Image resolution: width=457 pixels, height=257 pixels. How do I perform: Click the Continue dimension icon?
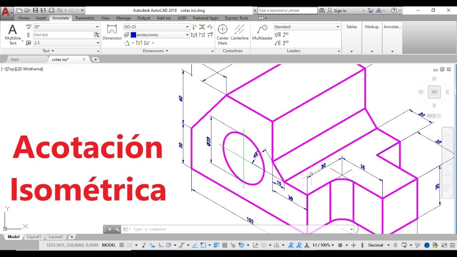[147, 43]
